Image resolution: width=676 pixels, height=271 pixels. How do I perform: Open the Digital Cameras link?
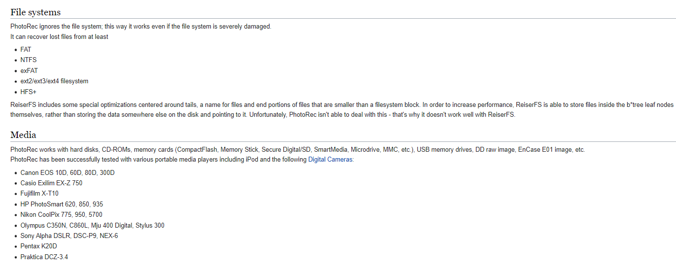click(330, 160)
